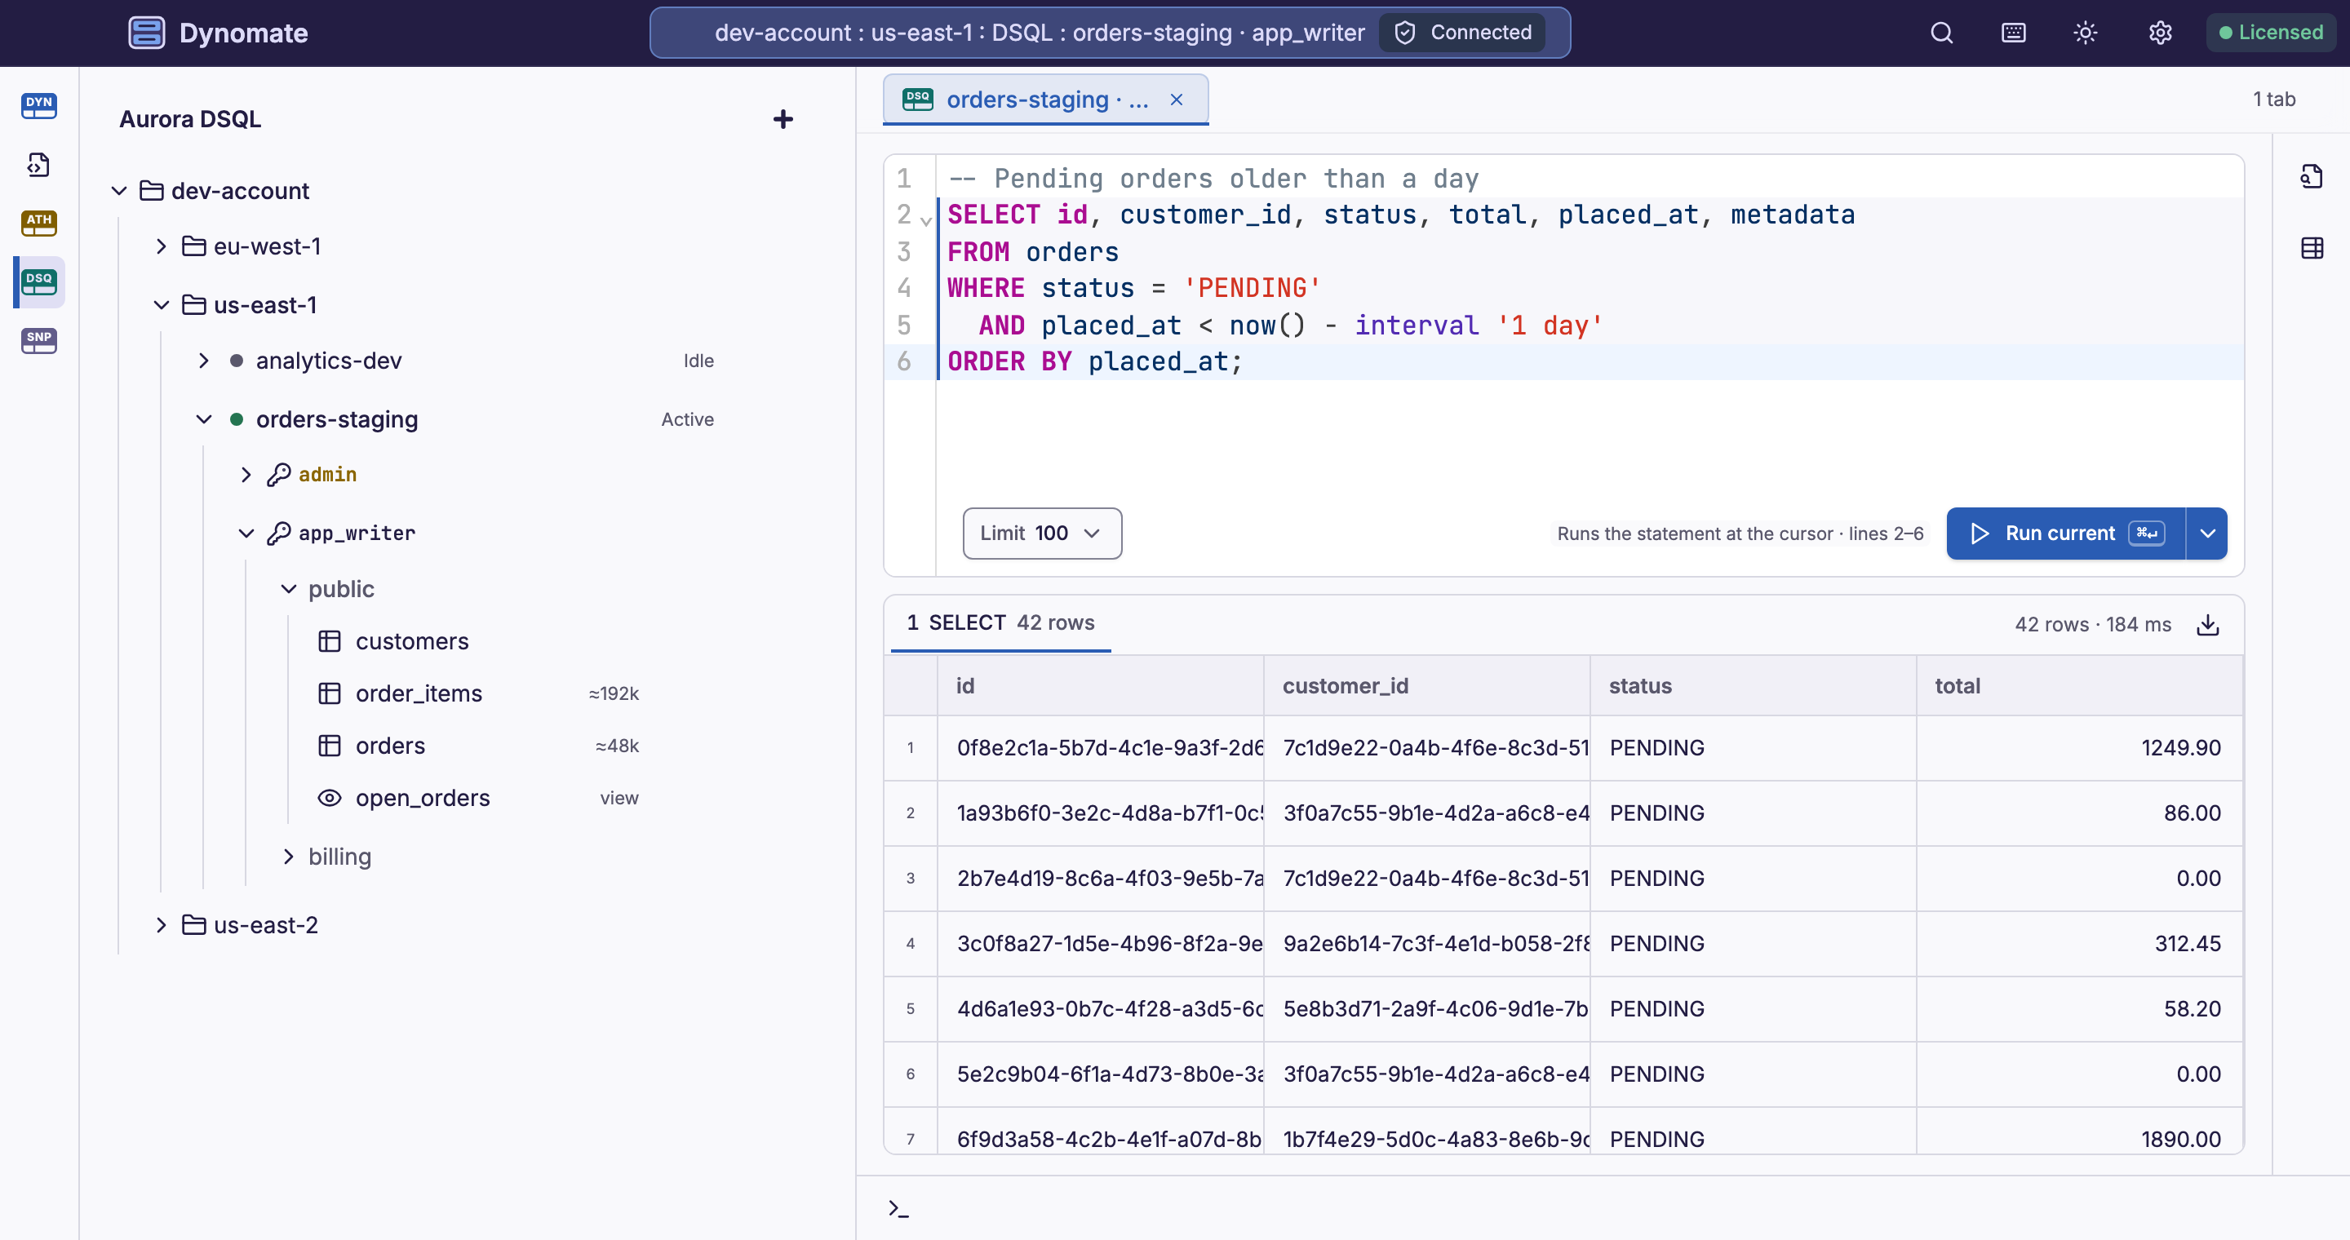Collapse the public schema
The image size is (2350, 1240).
(288, 589)
